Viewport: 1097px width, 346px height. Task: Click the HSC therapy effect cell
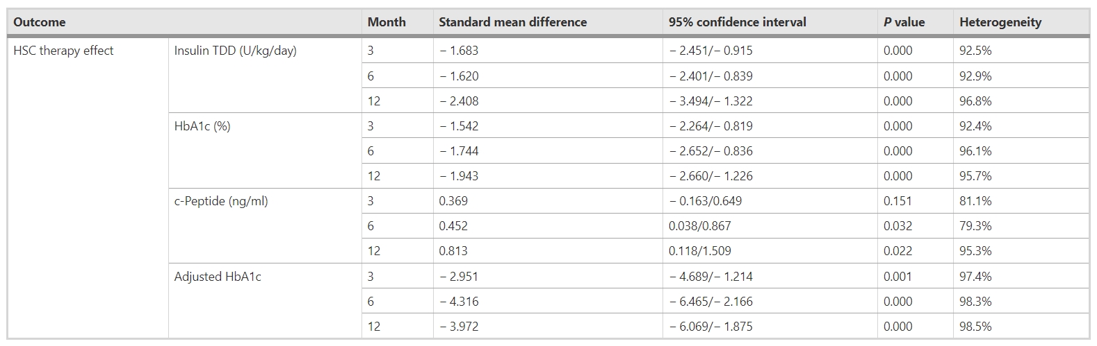click(x=63, y=51)
